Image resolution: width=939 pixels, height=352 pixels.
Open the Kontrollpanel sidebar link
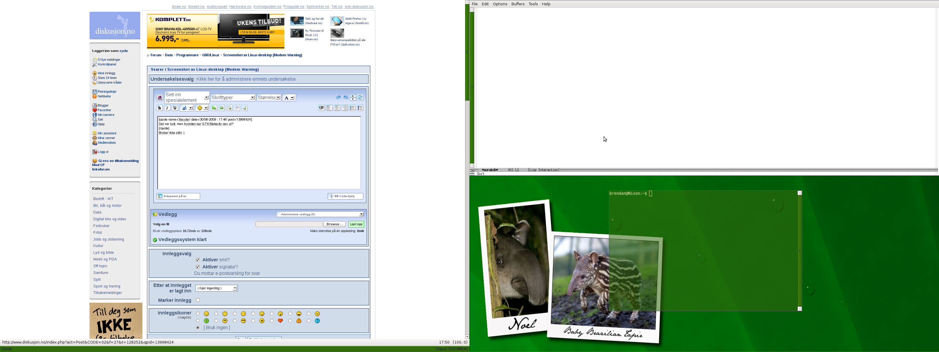(107, 65)
